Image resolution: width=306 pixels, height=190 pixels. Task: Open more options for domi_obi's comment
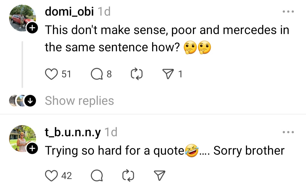pyautogui.click(x=288, y=12)
